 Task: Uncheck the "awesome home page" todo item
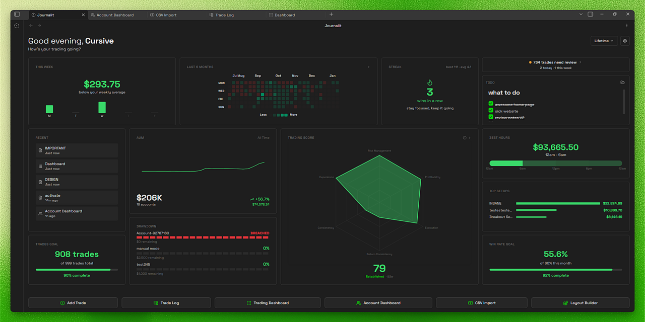click(491, 104)
